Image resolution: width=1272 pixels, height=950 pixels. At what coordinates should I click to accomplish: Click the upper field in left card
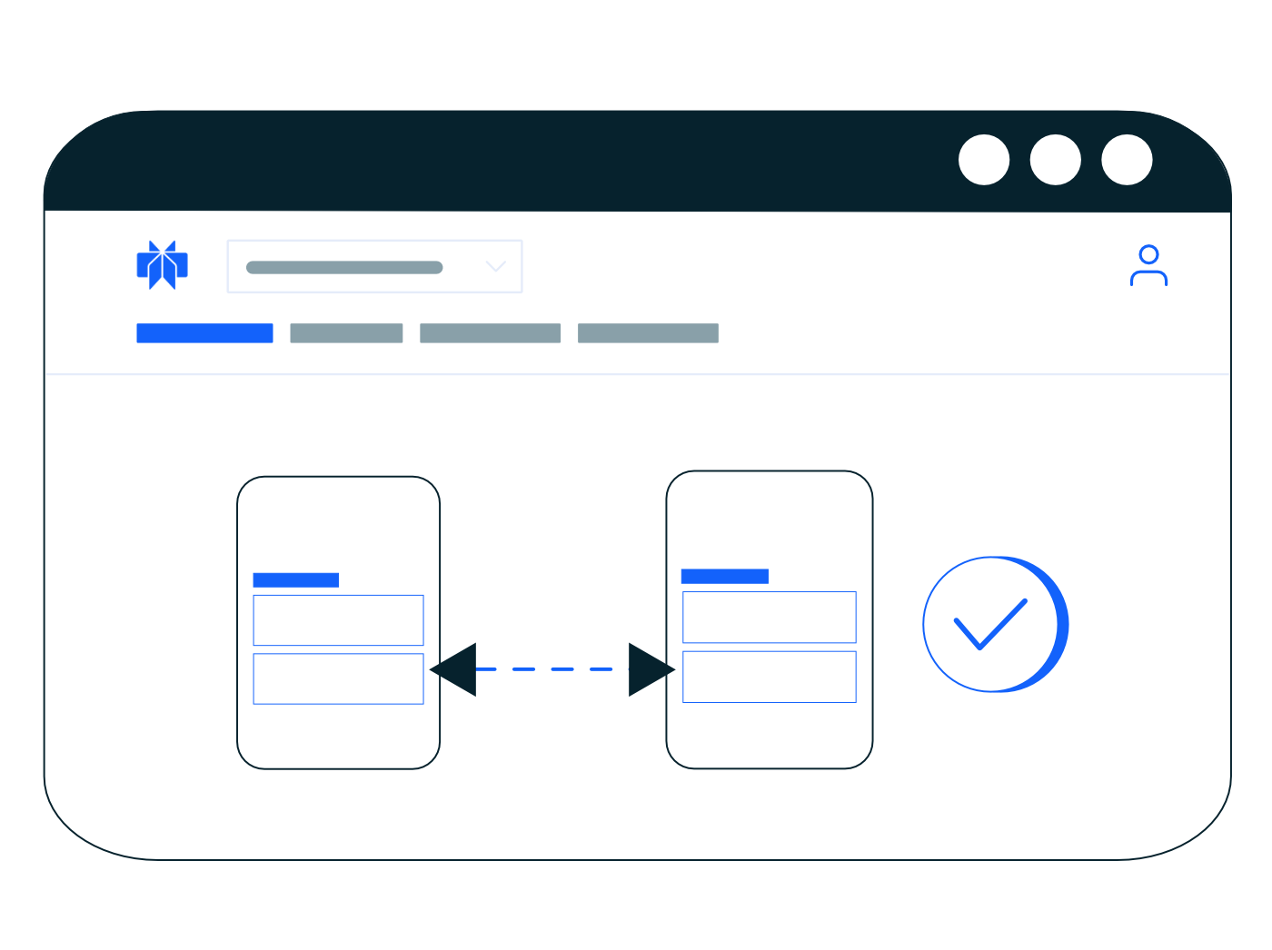(x=338, y=620)
